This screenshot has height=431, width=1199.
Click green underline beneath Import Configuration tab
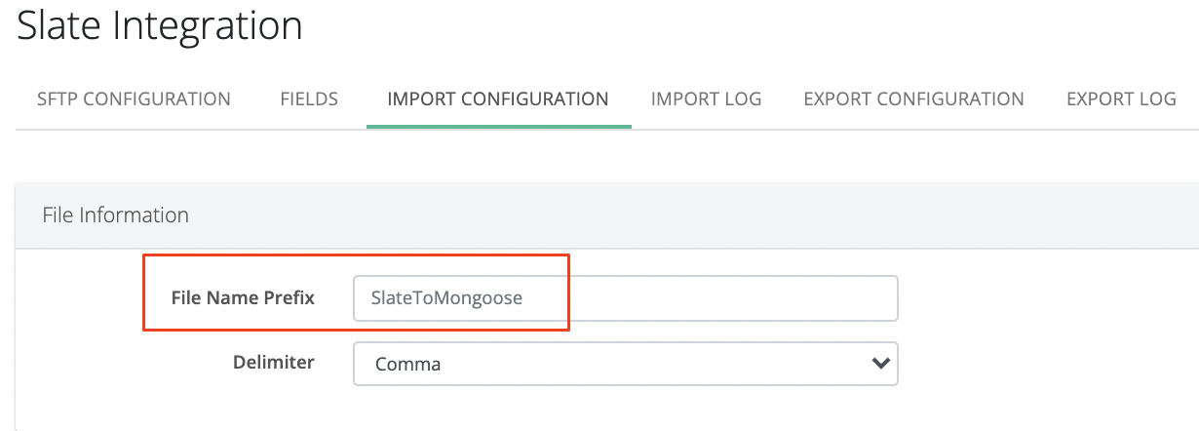(498, 127)
